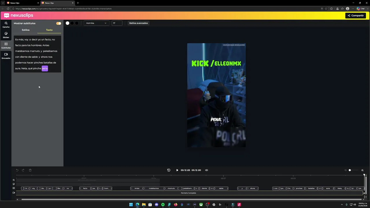
Task: Open the Windows Start menu
Action: click(x=131, y=205)
